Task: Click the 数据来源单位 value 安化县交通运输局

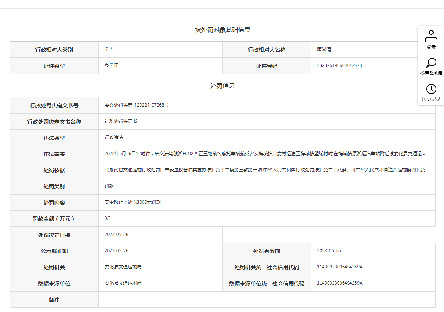Action: coord(123,283)
